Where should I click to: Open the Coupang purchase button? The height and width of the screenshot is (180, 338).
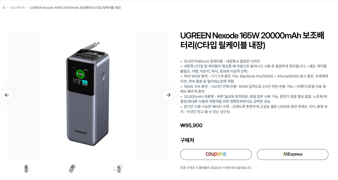(216, 155)
